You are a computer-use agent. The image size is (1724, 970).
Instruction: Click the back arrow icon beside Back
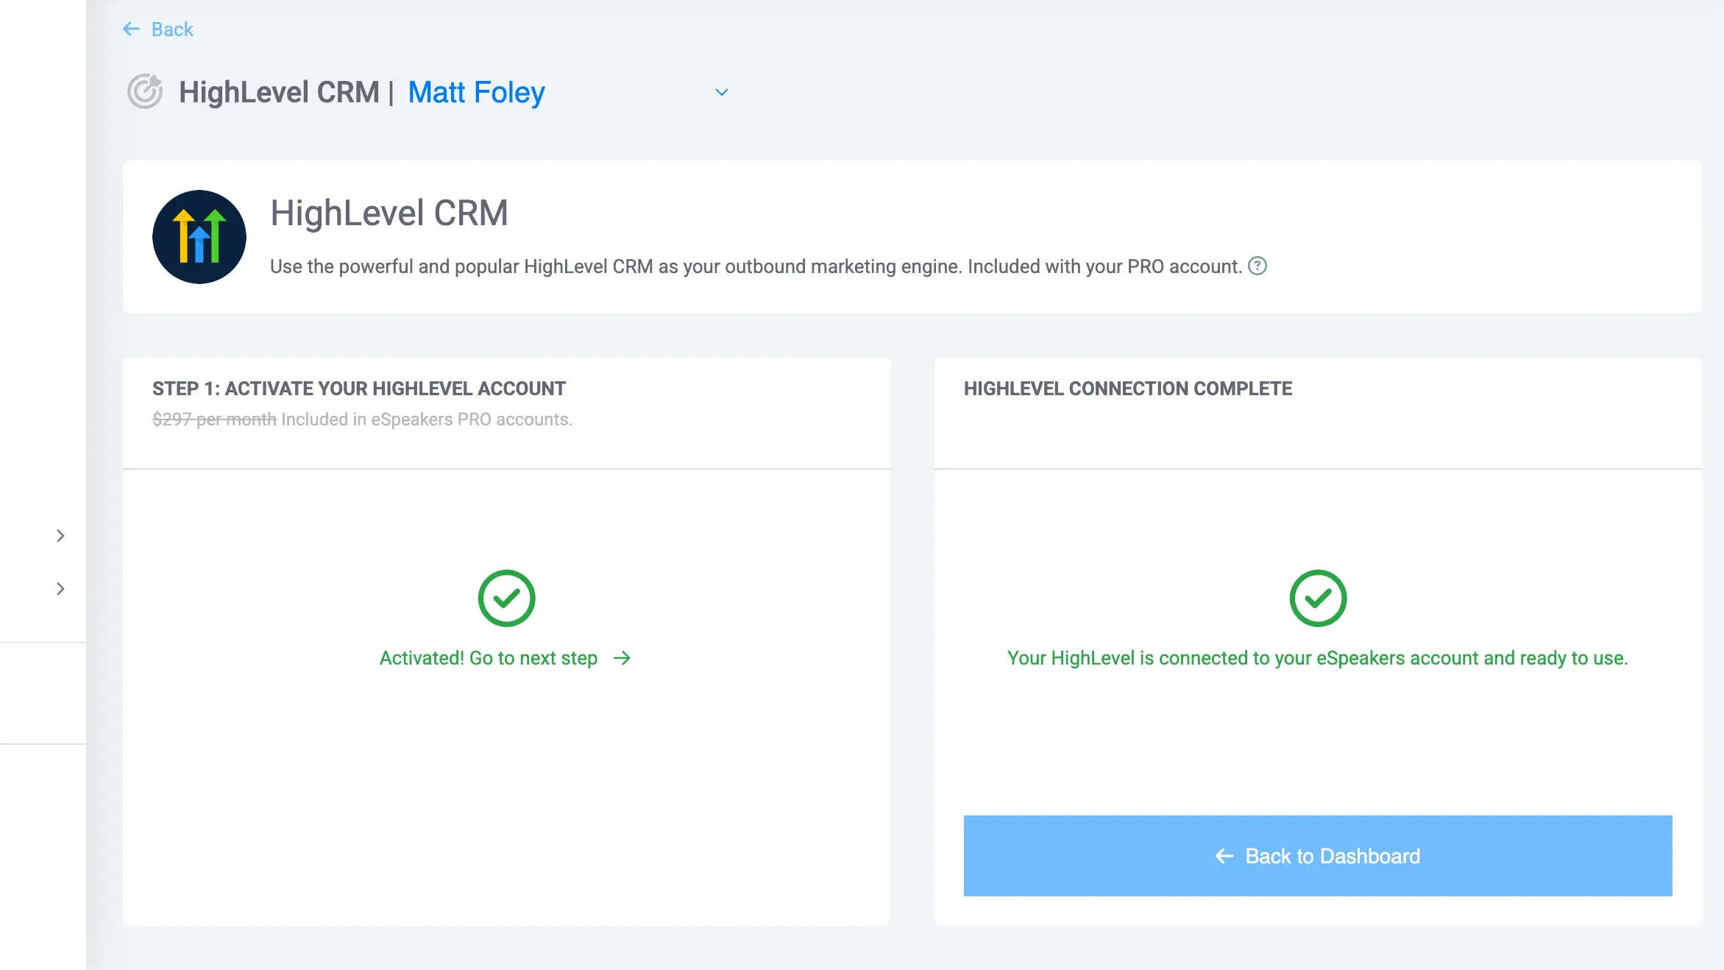(132, 29)
